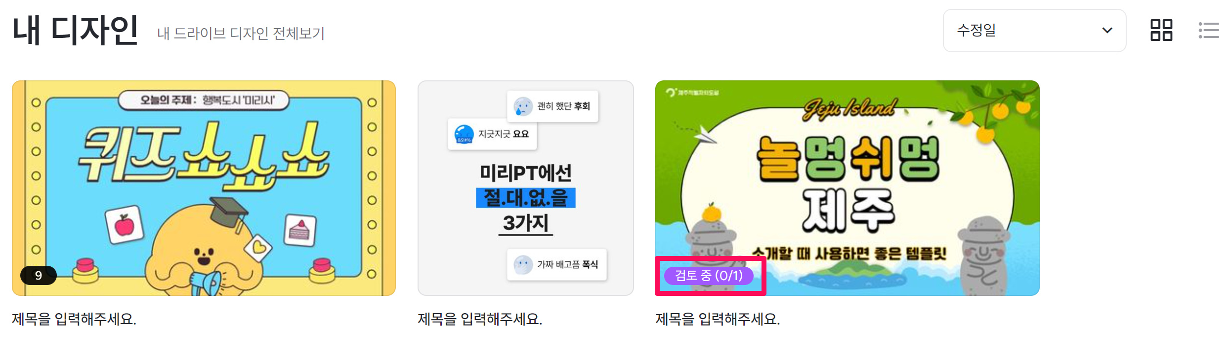Open the 수정일 sort dropdown
This screenshot has width=1229, height=357.
click(1034, 31)
